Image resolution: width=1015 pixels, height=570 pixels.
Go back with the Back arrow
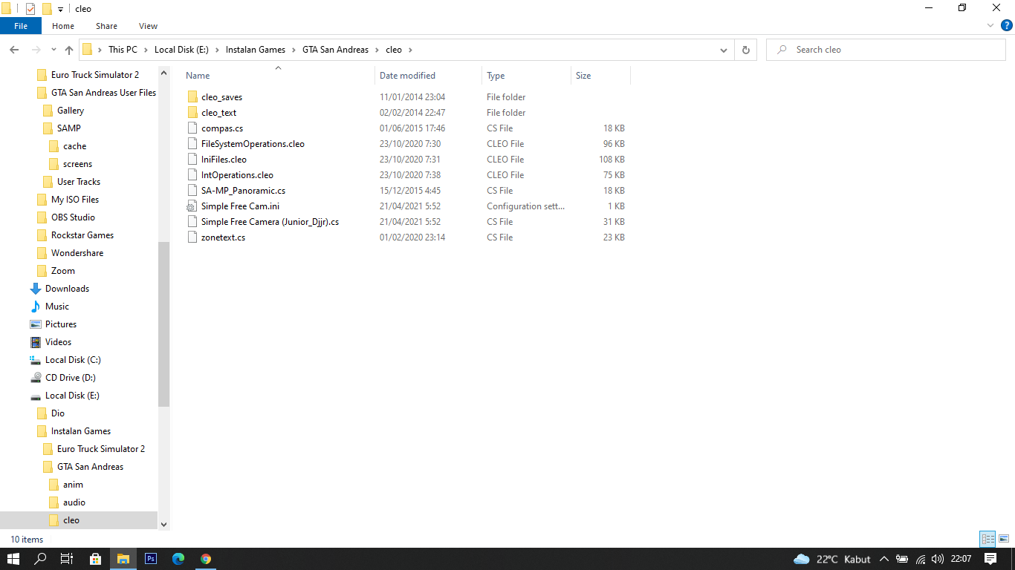coord(14,50)
